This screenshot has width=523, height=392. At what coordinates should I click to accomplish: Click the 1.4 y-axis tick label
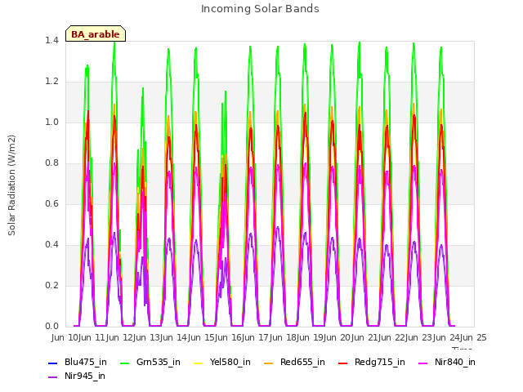point(51,40)
